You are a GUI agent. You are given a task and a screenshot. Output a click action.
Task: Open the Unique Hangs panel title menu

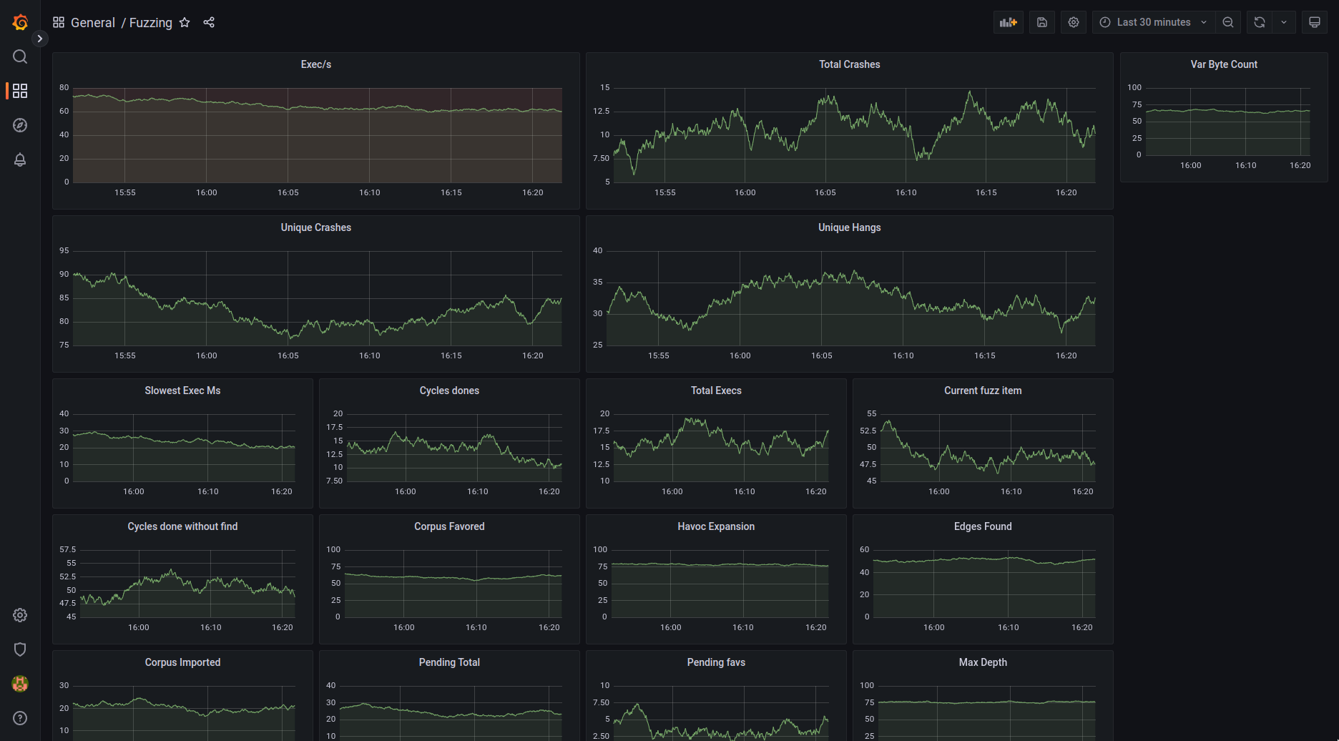[x=850, y=227]
